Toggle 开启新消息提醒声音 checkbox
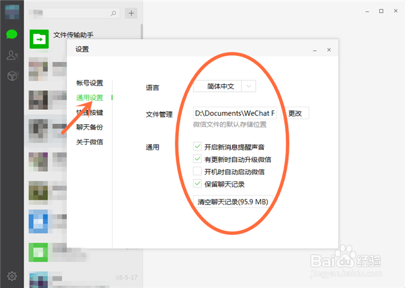This screenshot has width=405, height=288. click(x=197, y=146)
